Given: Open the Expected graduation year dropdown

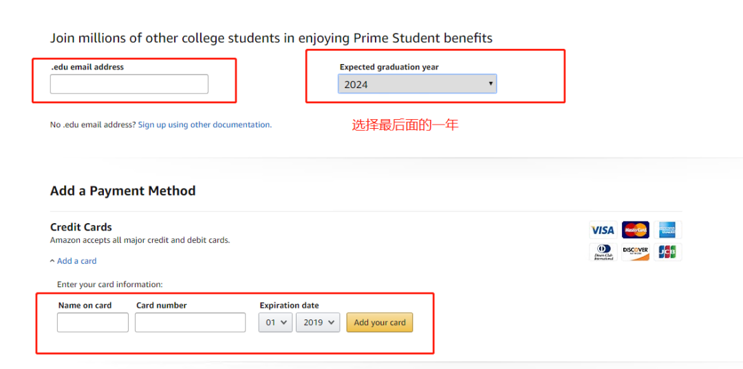Looking at the screenshot, I should point(417,84).
